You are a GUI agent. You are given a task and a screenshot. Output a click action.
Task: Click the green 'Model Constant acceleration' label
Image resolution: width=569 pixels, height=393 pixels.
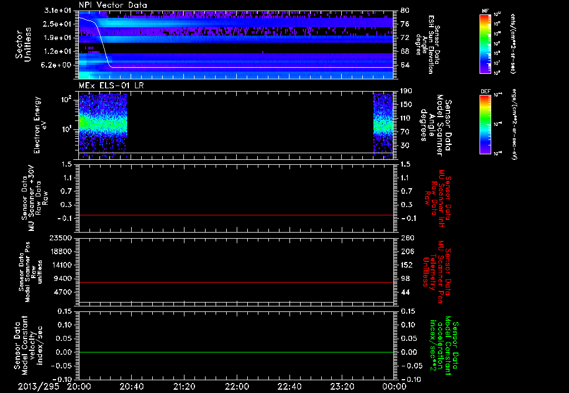(x=443, y=345)
